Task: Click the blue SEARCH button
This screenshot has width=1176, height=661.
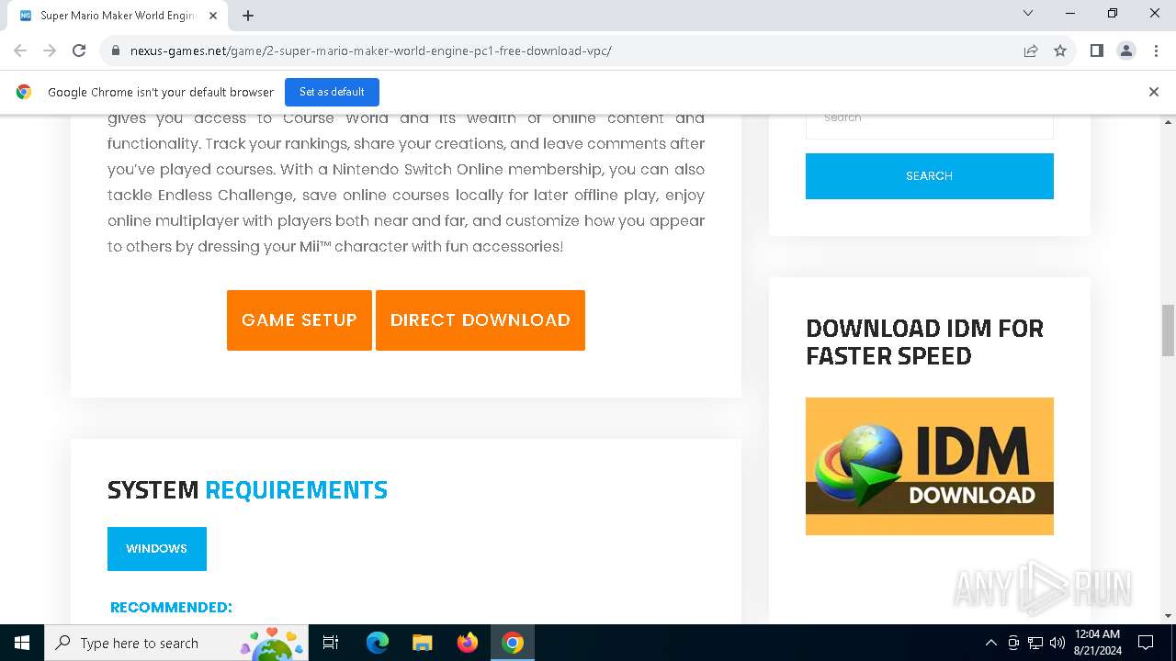Action: [930, 176]
